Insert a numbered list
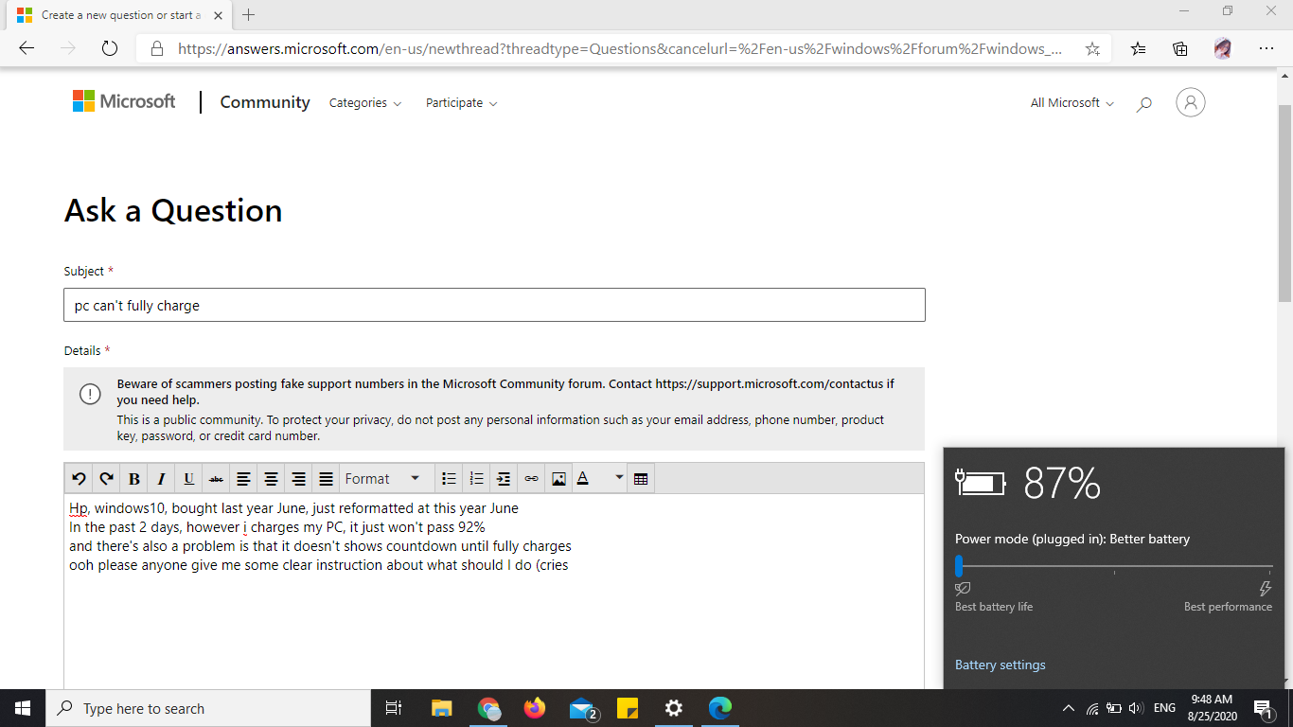The height and width of the screenshot is (727, 1293). pyautogui.click(x=477, y=479)
